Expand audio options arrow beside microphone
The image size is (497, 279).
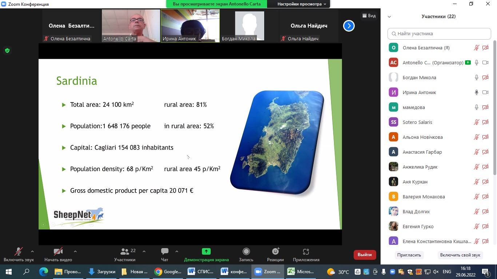pos(32,251)
